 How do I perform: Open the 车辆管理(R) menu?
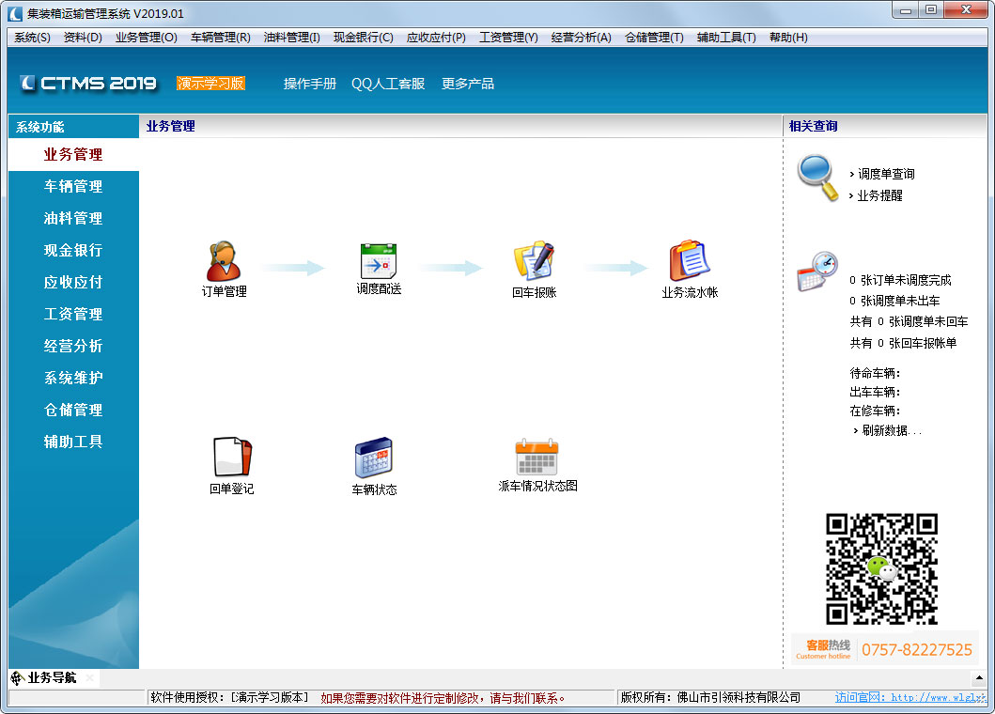(220, 38)
